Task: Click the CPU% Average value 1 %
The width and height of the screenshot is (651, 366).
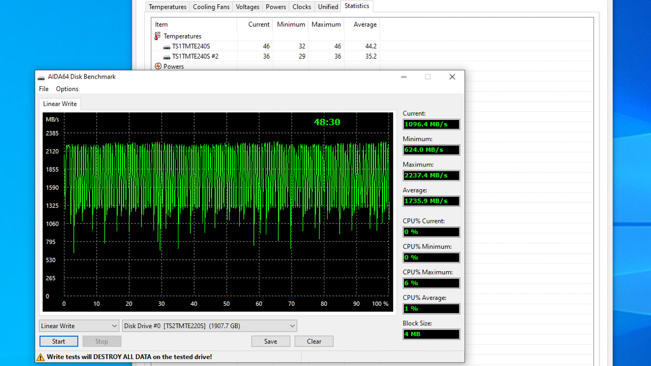Action: 431,309
